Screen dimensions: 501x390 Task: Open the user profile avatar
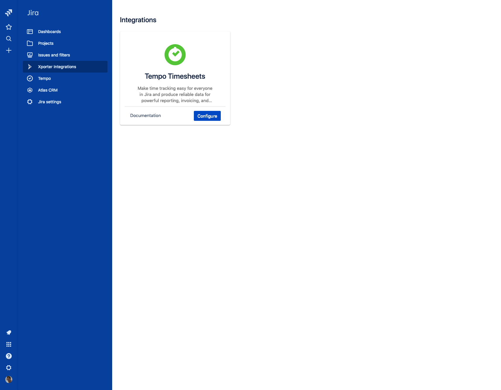point(9,379)
